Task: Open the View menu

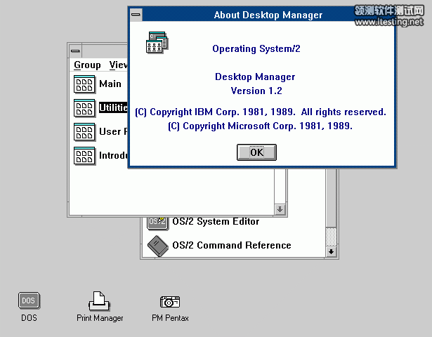Action: tap(118, 65)
